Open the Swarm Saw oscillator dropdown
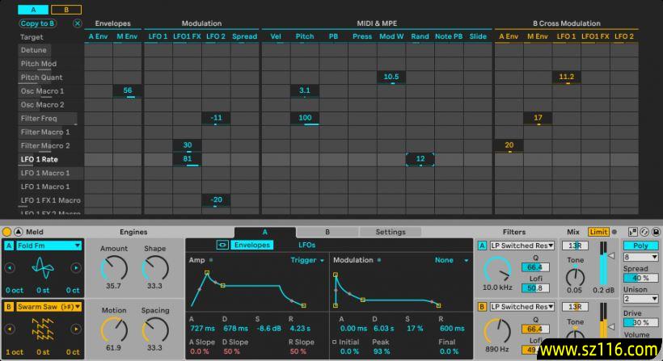Screen dimensions: 663x361 tap(49, 307)
